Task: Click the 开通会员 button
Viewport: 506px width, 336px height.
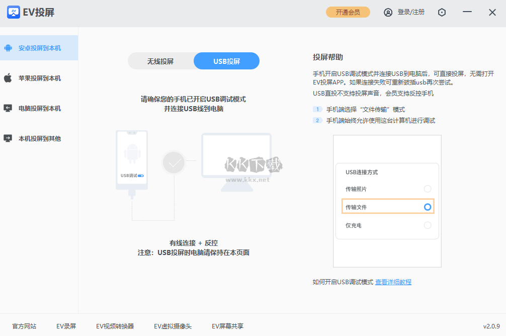Action: point(348,12)
